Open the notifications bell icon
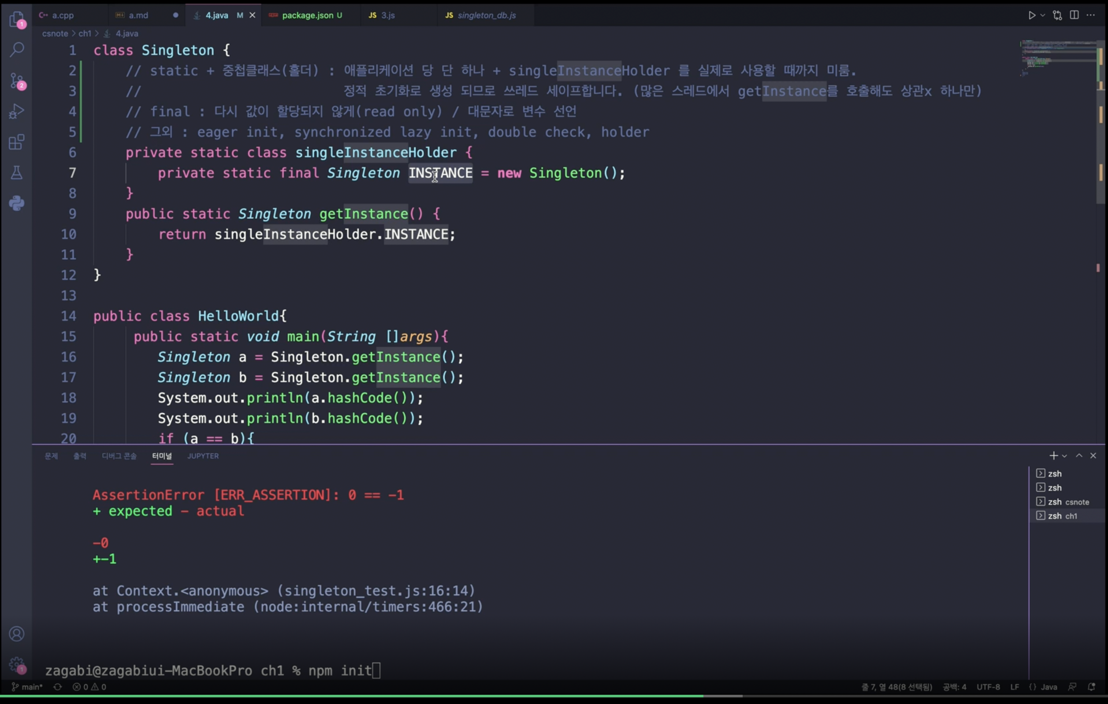This screenshot has height=704, width=1108. (1091, 687)
